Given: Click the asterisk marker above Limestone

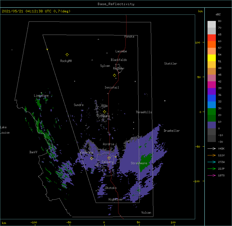Looking at the screenshot, I should pos(41,93).
